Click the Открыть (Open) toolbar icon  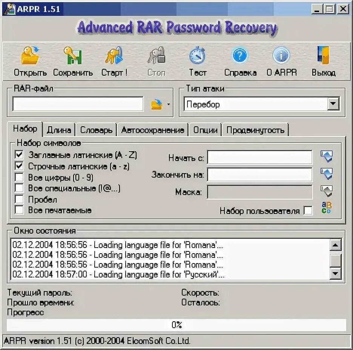click(x=30, y=56)
